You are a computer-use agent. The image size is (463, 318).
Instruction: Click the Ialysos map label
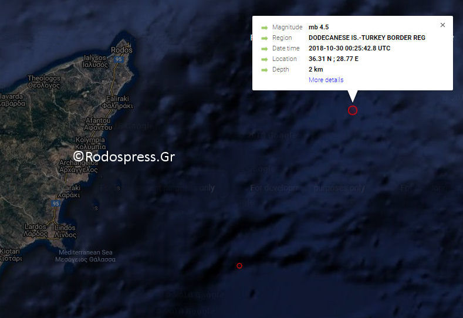[96, 61]
